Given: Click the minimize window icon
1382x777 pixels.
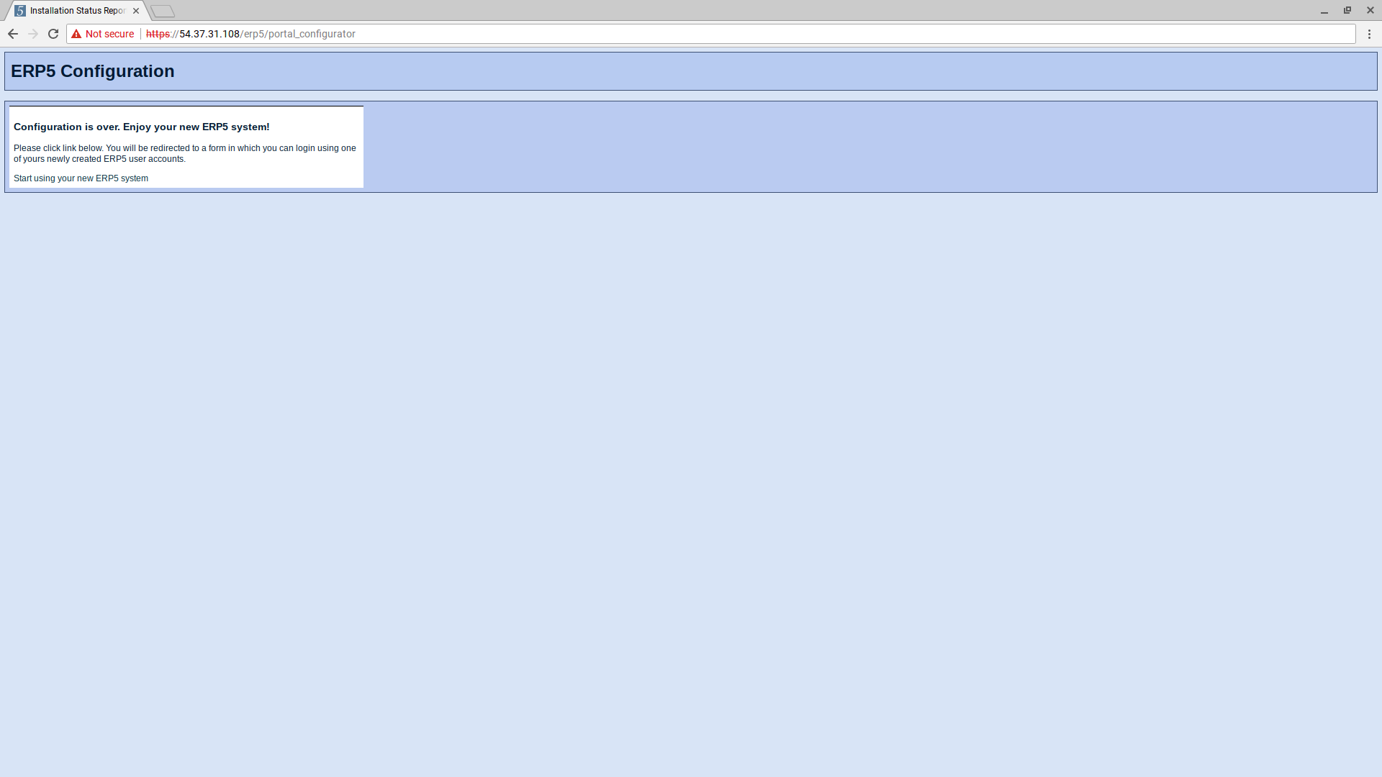Looking at the screenshot, I should [x=1324, y=11].
